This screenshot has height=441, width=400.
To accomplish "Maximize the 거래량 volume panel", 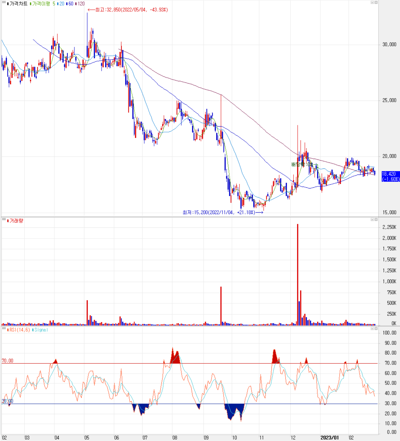I will click(372, 220).
